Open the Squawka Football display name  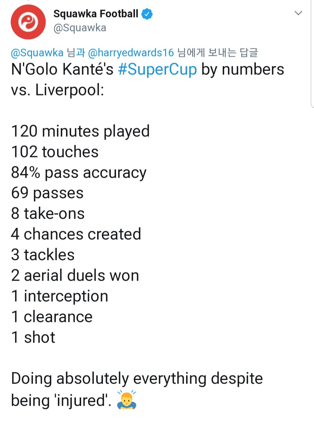pyautogui.click(x=96, y=14)
